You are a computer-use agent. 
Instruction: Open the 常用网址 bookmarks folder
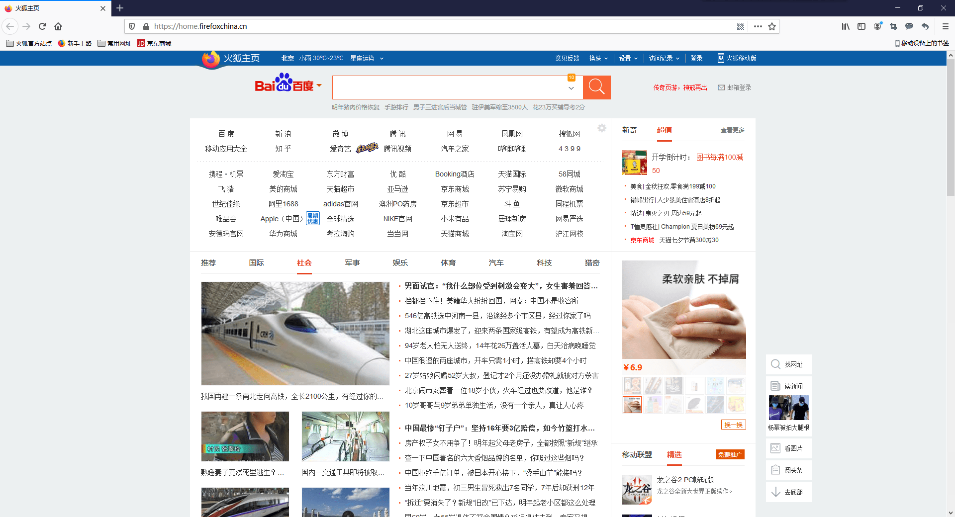[114, 43]
